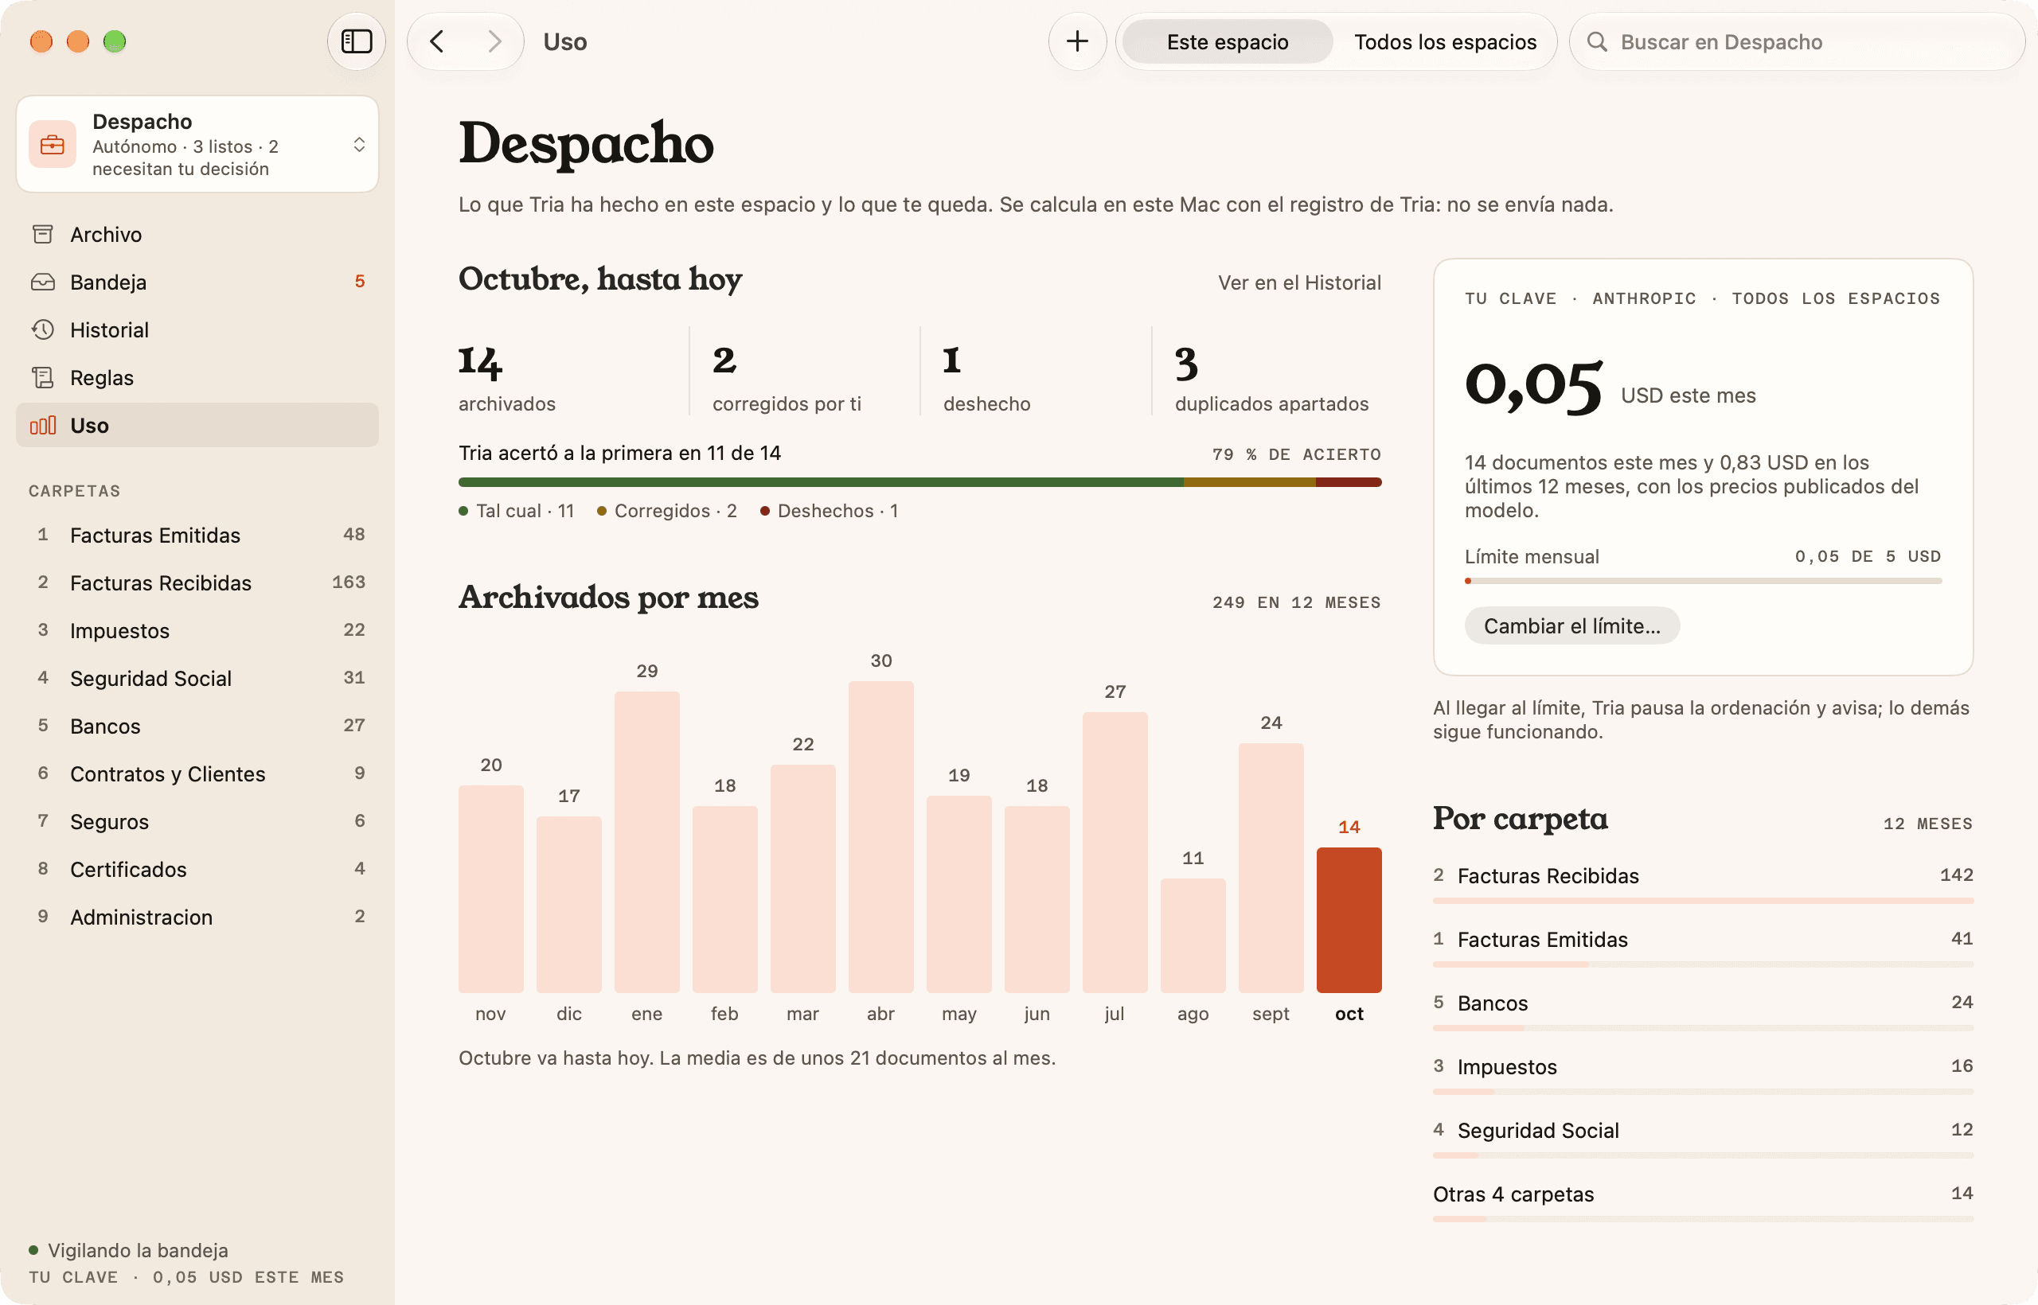Expand the Despacho space switcher chevrons
The height and width of the screenshot is (1305, 2038).
(360, 144)
